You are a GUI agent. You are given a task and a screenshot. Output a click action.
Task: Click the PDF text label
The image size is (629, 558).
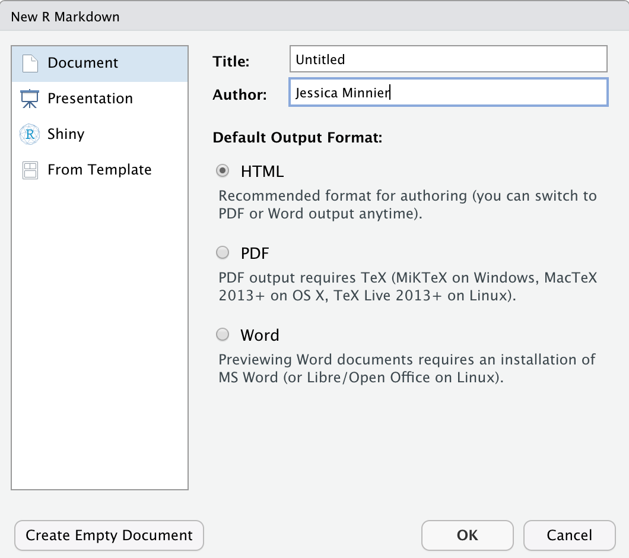coord(255,253)
